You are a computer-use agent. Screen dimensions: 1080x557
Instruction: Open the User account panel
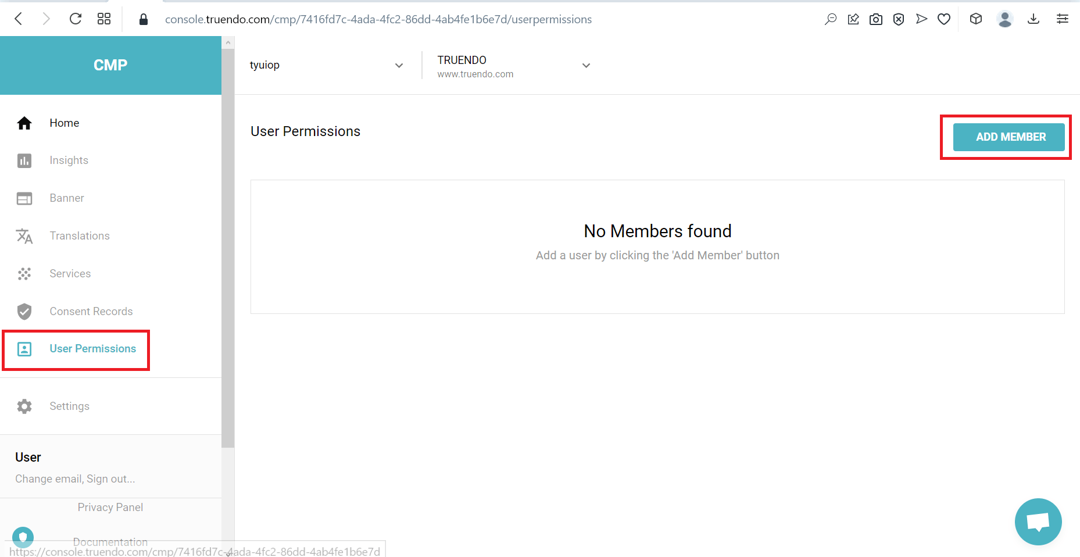[110, 467]
